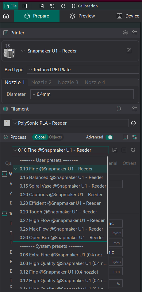Open filament settings sliders icon

(134, 109)
